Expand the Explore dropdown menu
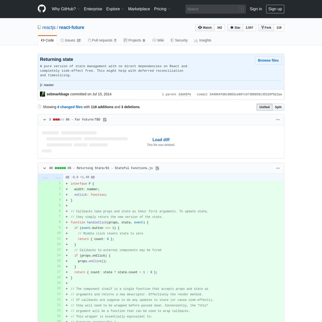Image resolution: width=322 pixels, height=322 pixels. coord(115,9)
